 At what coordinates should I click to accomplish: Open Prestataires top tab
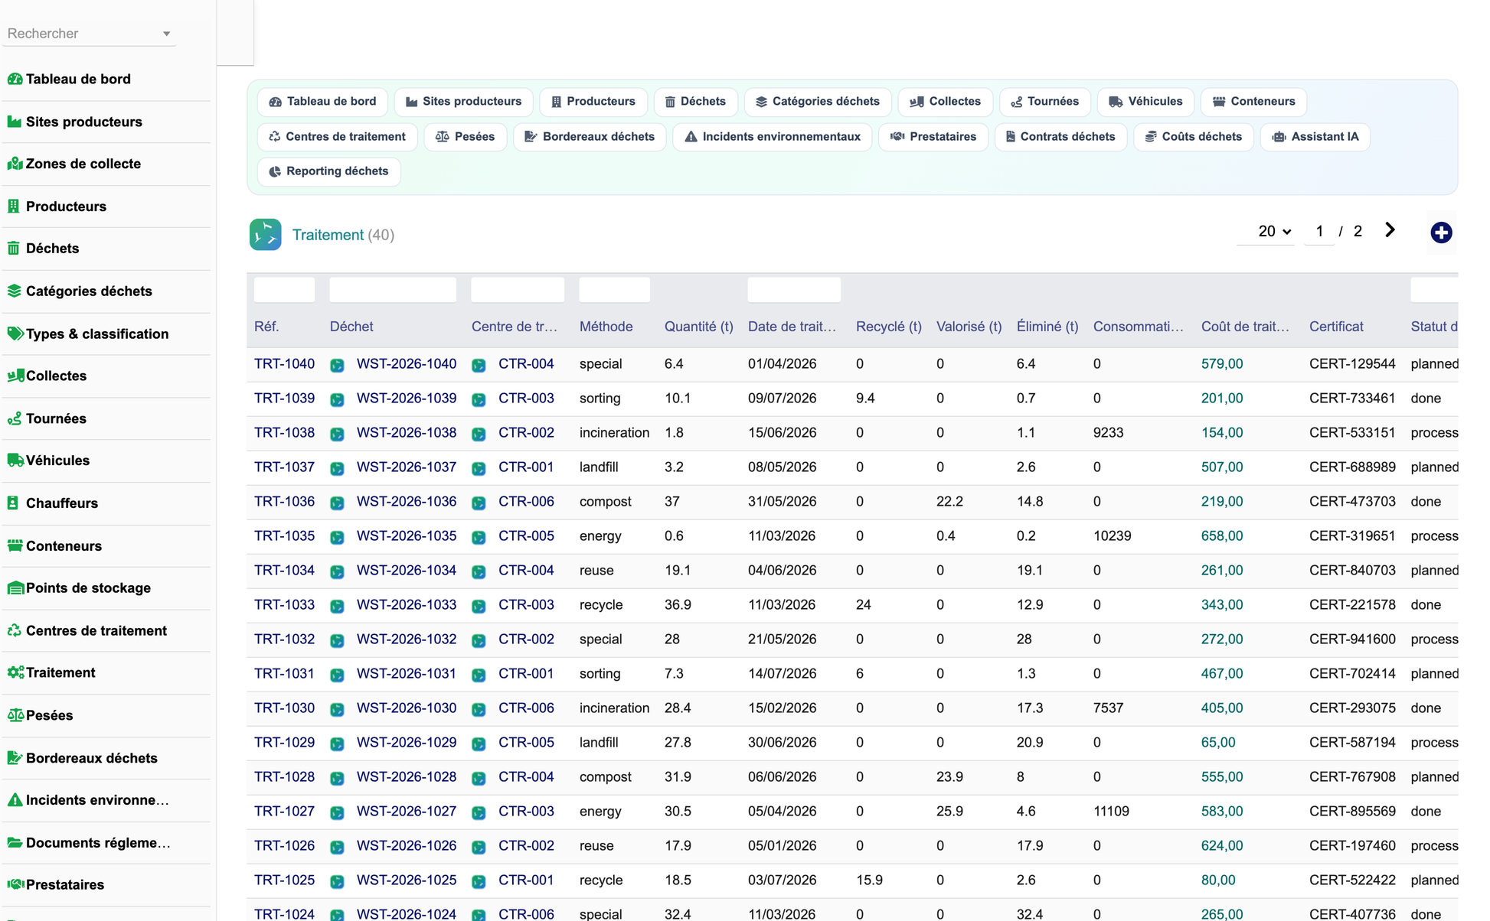(x=933, y=137)
